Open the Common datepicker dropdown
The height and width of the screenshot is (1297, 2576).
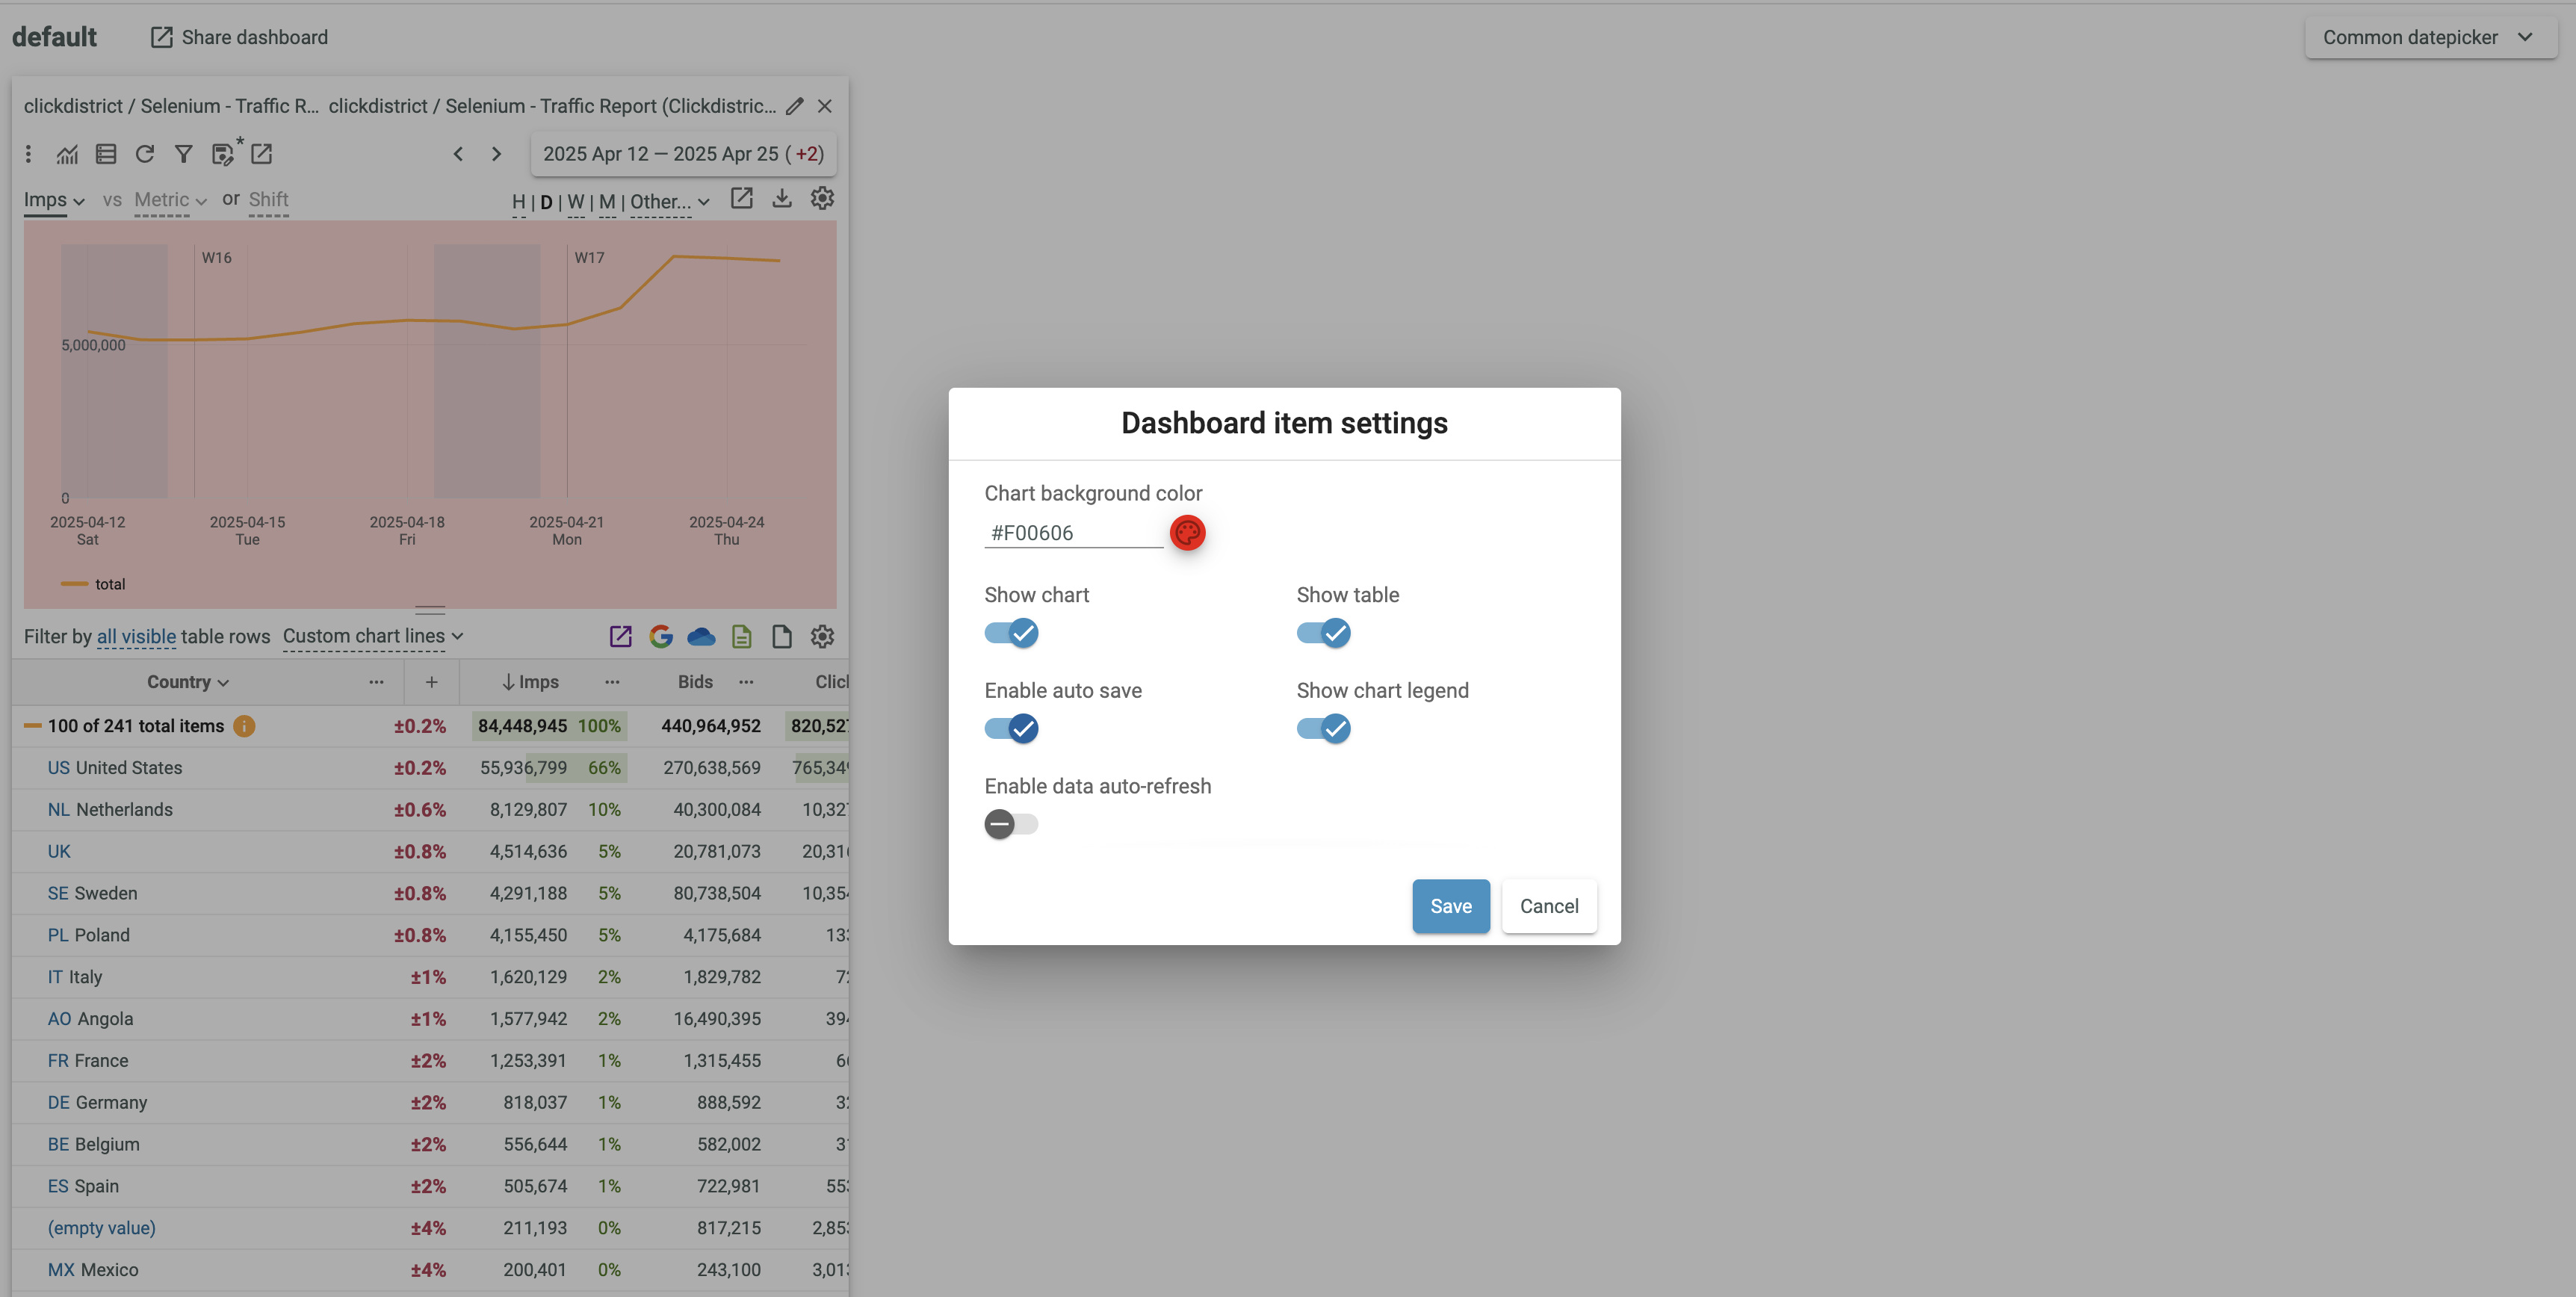point(2430,38)
